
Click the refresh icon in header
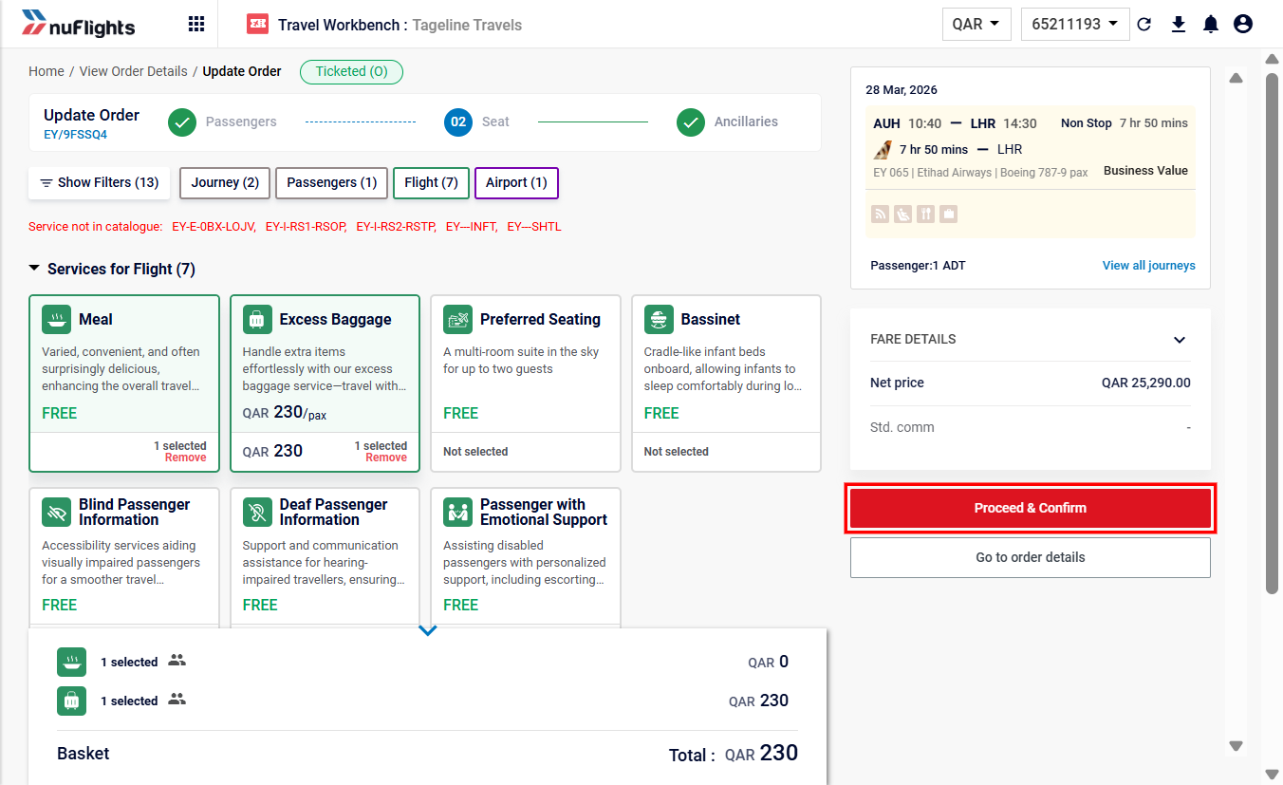[x=1144, y=25]
